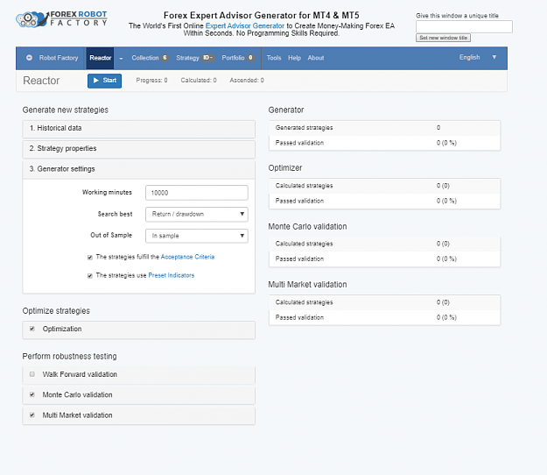
Task: Click the Forex Robot Factory logo
Action: pos(61,19)
